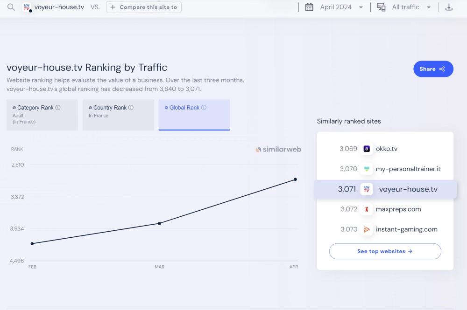This screenshot has height=310, width=467.
Task: Switch to the Category Rank tab
Action: coord(42,115)
